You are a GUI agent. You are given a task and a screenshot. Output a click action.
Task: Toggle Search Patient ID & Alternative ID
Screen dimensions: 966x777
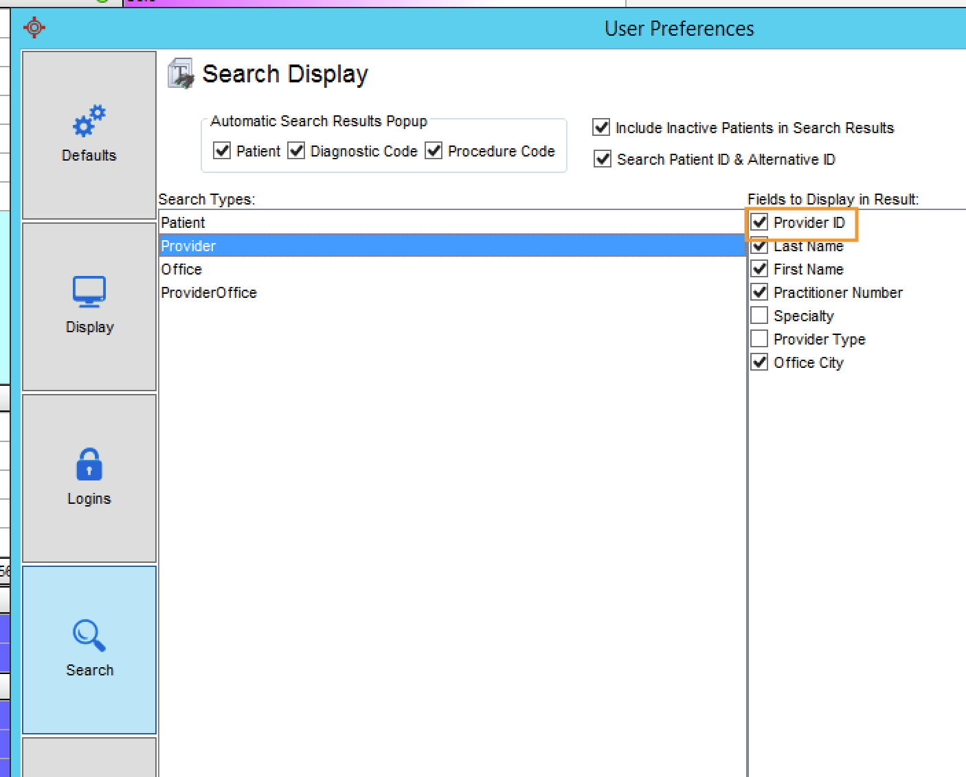pos(603,159)
